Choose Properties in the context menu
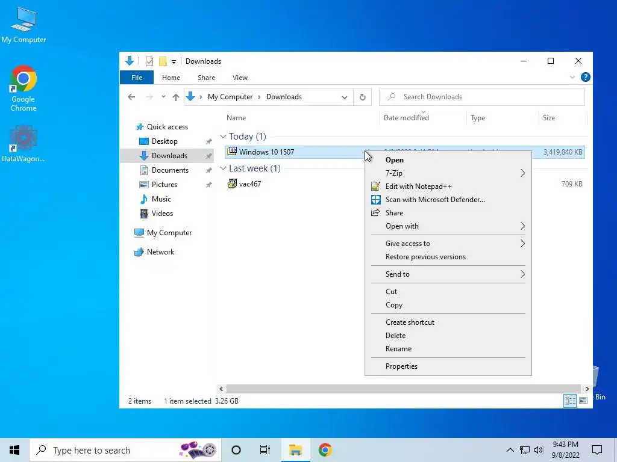 pyautogui.click(x=448, y=366)
